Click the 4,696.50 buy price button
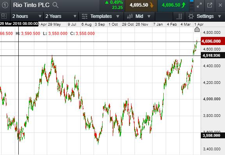Image resolution: width=225 pixels, height=155 pixels. [x=173, y=5]
